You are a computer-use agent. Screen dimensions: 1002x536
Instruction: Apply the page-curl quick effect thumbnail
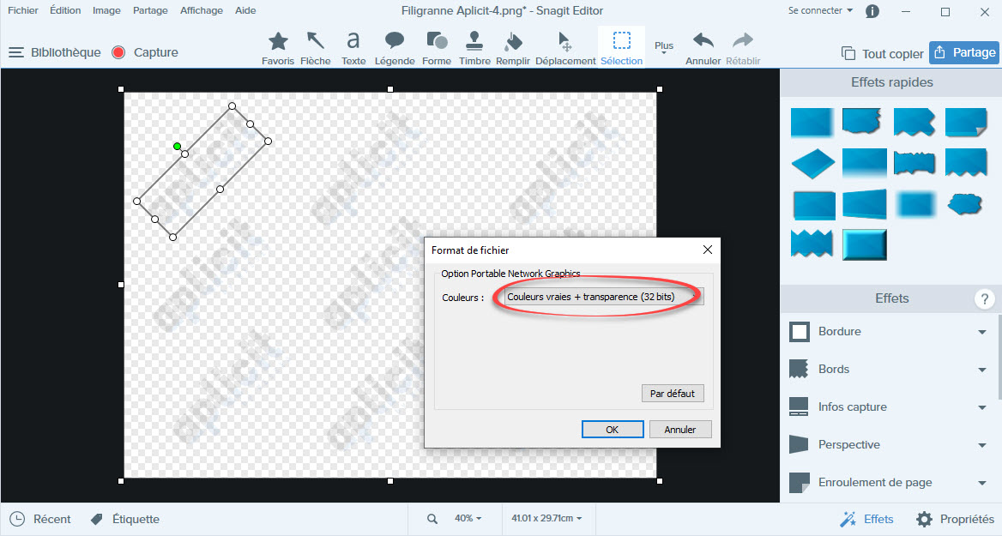click(966, 123)
